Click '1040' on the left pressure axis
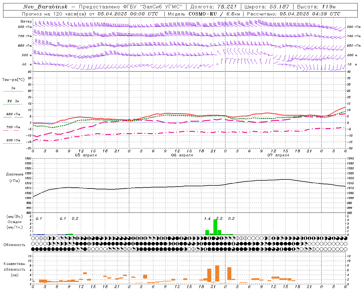 click(x=28, y=158)
